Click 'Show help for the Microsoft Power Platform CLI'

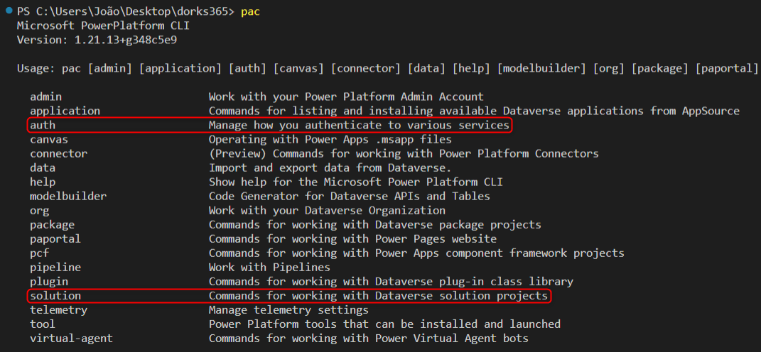click(x=356, y=182)
